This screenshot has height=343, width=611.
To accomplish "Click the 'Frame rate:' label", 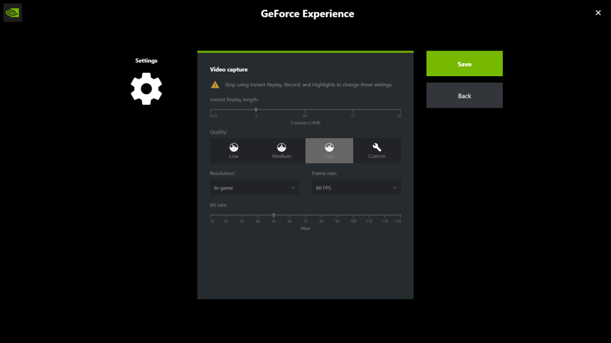I will coord(324,173).
